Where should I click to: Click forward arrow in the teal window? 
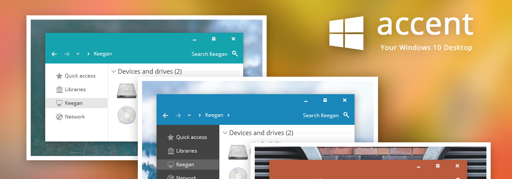coord(67,54)
